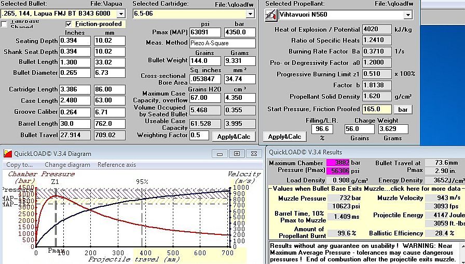
Task: Click the Seating Depth mm field
Action: (x=110, y=41)
